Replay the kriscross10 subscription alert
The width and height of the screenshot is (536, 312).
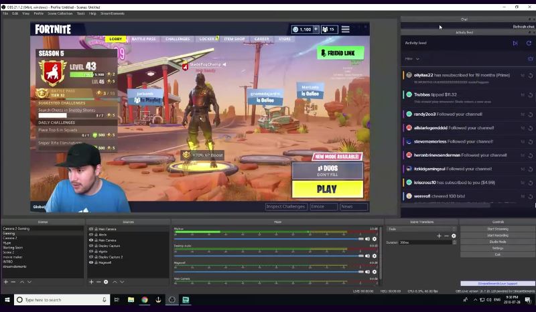(x=531, y=183)
